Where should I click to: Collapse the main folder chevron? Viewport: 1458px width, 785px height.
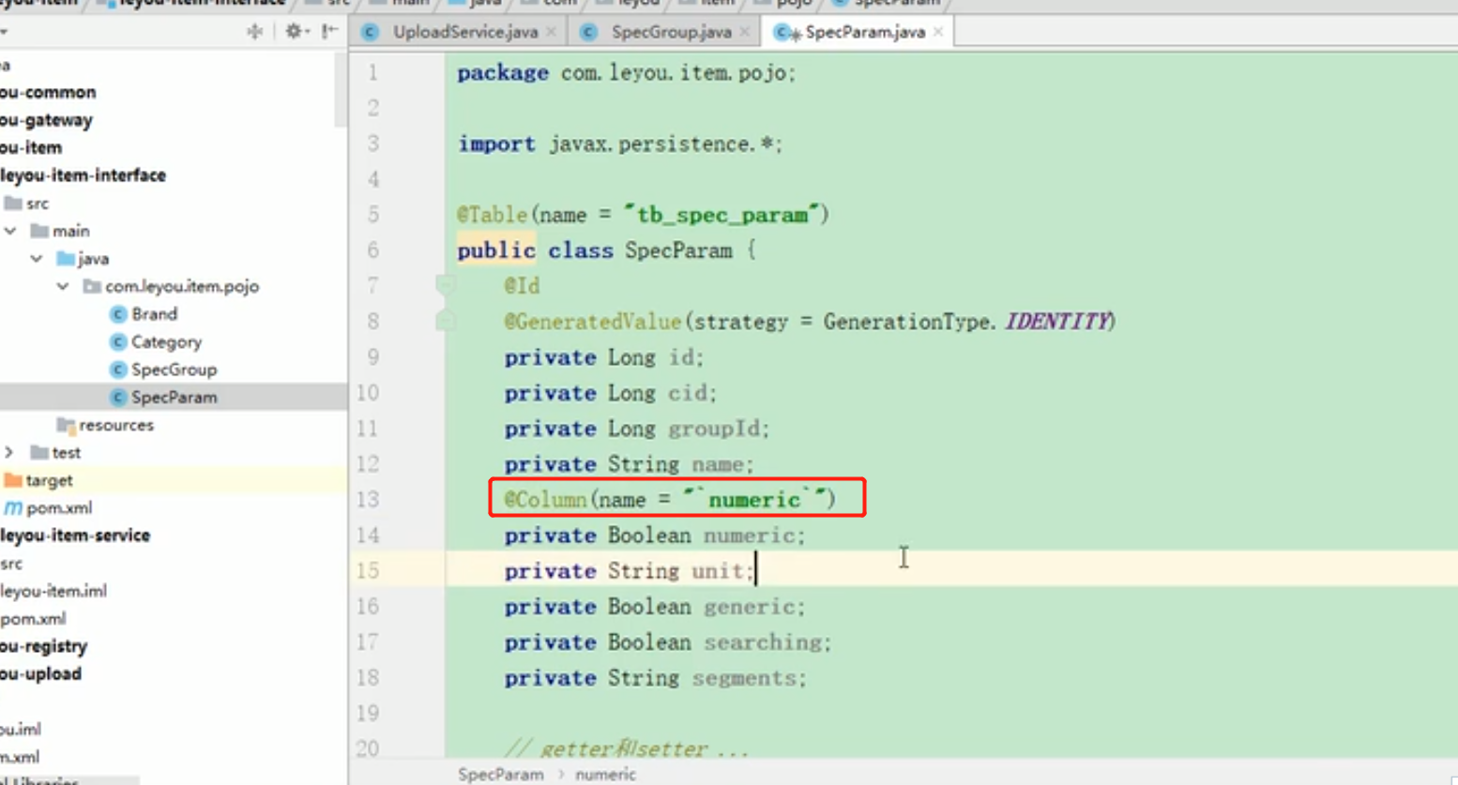pyautogui.click(x=10, y=231)
